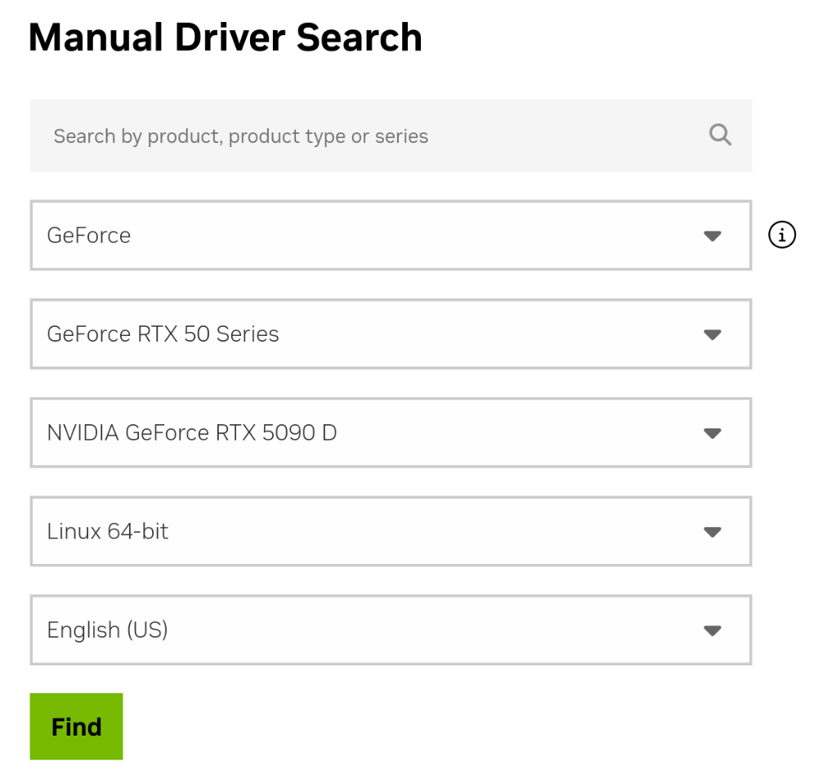The height and width of the screenshot is (770, 818).
Task: Open the GeForce product type dropdown
Action: coord(391,235)
